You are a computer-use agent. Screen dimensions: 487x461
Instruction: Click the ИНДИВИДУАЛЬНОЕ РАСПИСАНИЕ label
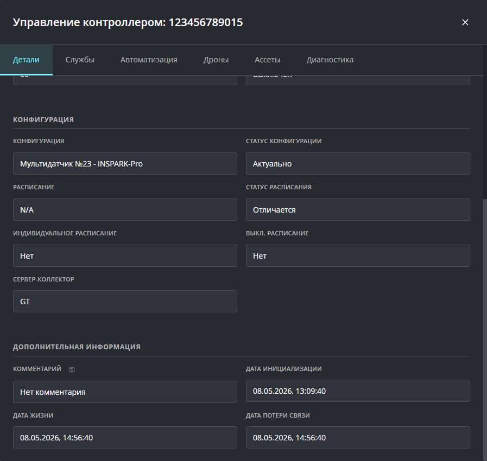pos(65,233)
